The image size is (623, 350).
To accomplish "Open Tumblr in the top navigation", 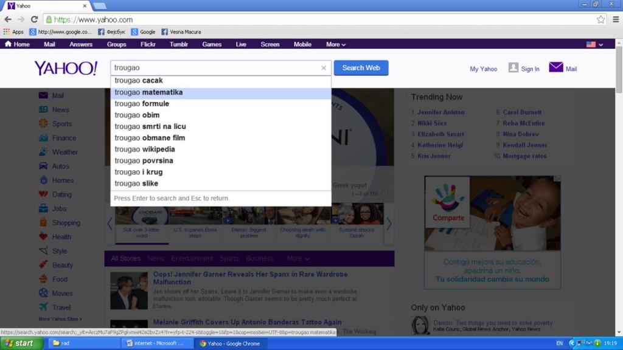I will tap(179, 44).
